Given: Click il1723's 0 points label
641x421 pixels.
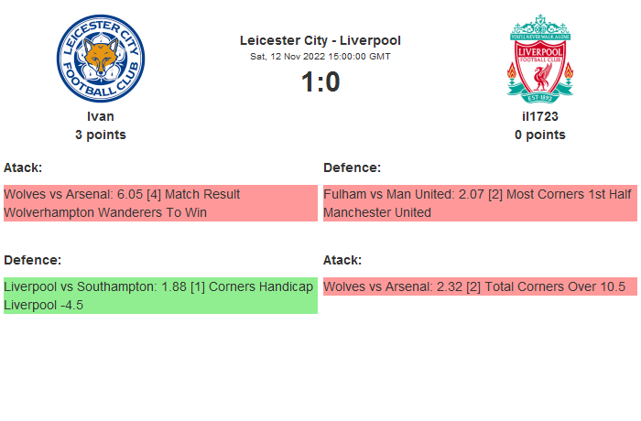Looking at the screenshot, I should (540, 135).
